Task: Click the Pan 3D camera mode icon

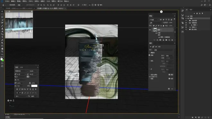Action: pyautogui.click(x=95, y=5)
